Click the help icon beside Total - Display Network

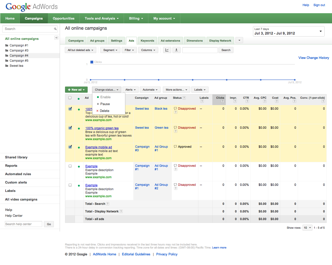point(121,211)
